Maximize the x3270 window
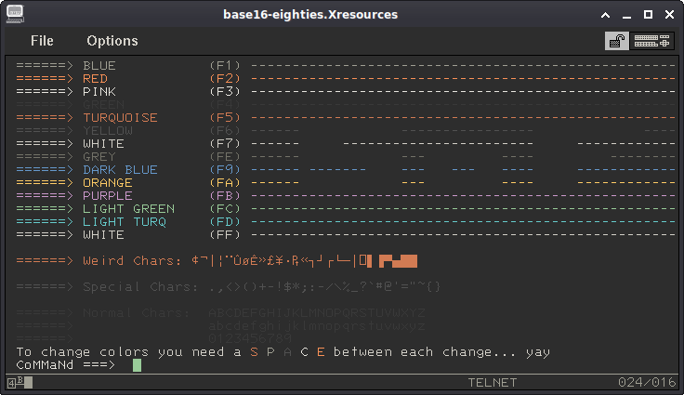Screen dimensions: 684x395 point(649,14)
